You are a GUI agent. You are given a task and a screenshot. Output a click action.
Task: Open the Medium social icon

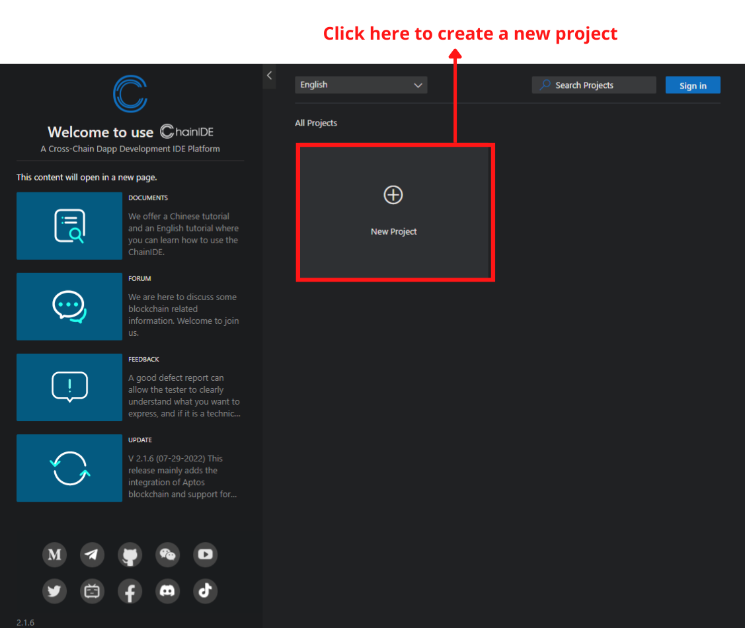[x=55, y=555]
